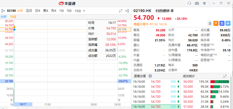The height and width of the screenshot is (109, 233).
Task: Click the 最高 58.200 value
Action: point(161,30)
